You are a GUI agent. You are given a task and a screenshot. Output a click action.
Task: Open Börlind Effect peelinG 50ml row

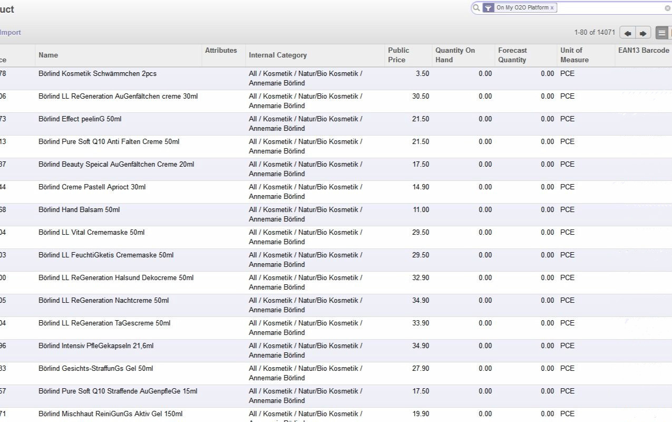[80, 119]
